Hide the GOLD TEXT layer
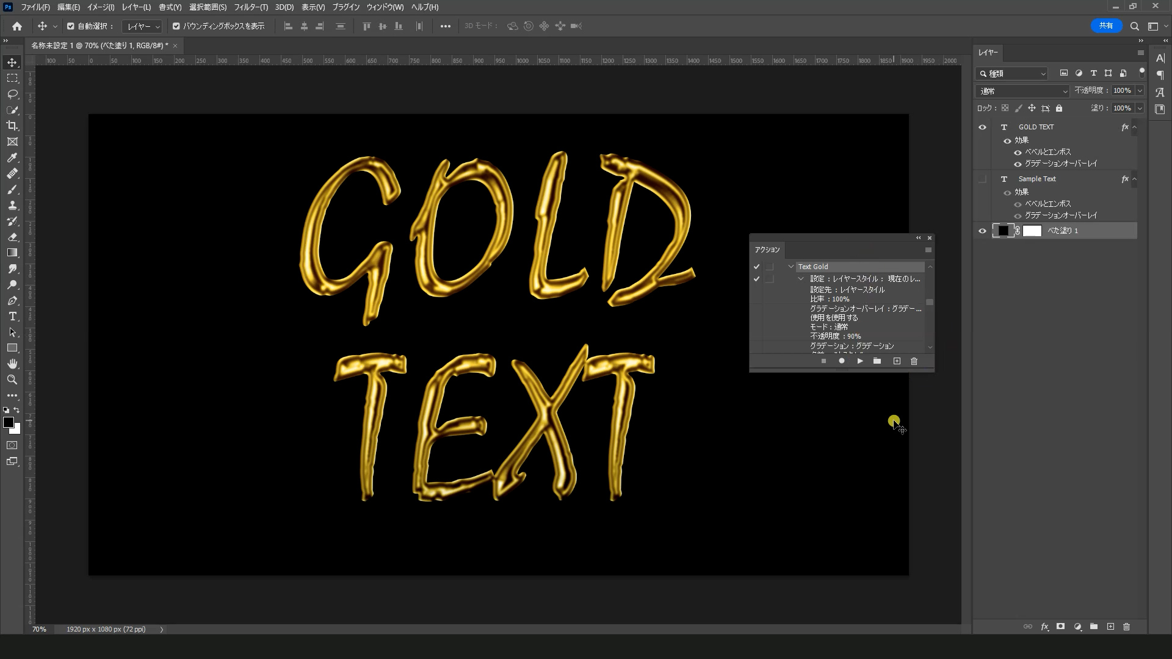1172x659 pixels. 982,128
